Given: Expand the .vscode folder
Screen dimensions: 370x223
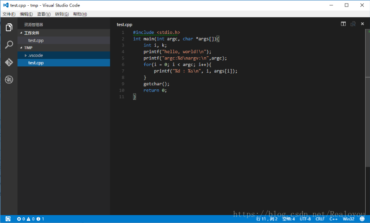Looking at the screenshot, I should [64, 55].
